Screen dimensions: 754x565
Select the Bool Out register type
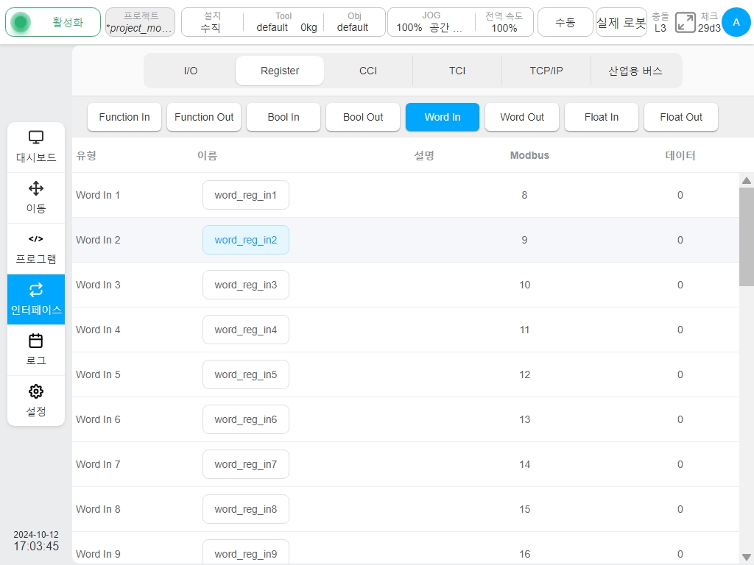(363, 117)
